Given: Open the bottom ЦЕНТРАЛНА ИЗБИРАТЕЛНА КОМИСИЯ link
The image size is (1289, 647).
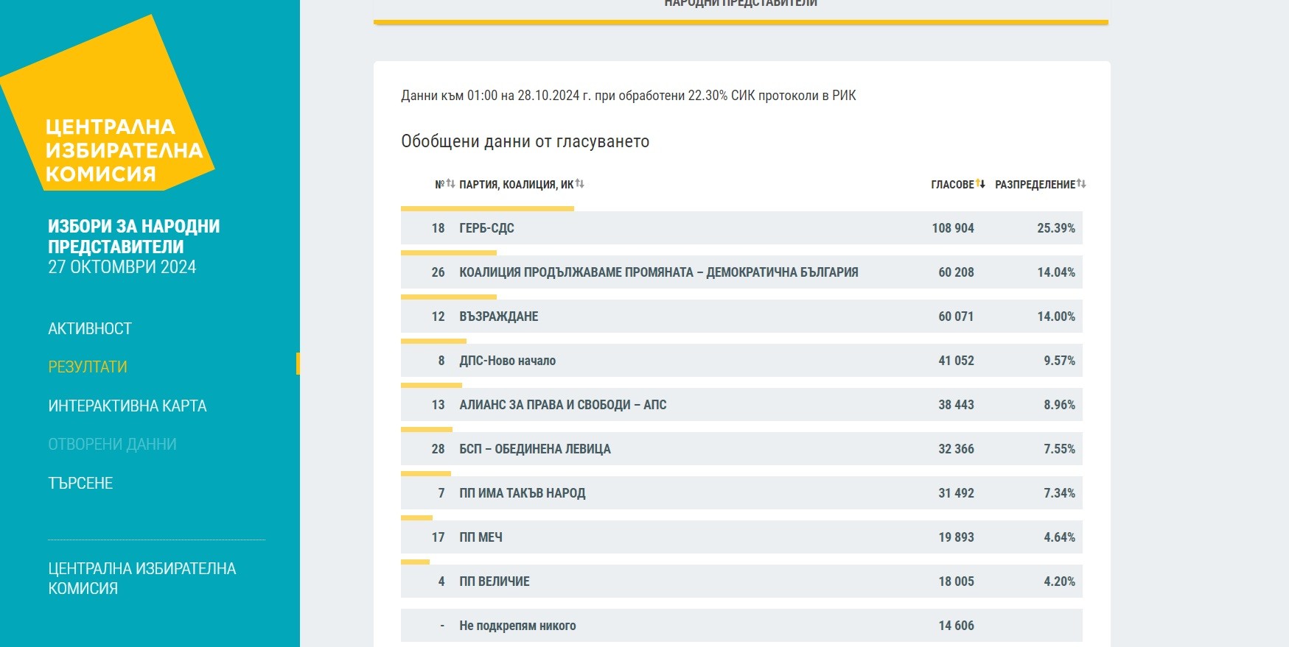Looking at the screenshot, I should [142, 578].
